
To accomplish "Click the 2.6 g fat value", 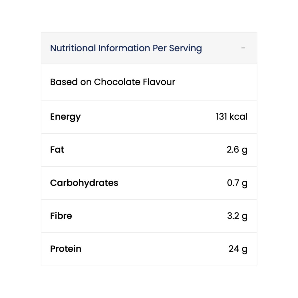I will (237, 150).
